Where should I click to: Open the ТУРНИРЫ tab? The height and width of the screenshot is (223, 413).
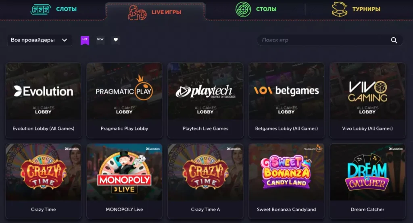pyautogui.click(x=366, y=9)
